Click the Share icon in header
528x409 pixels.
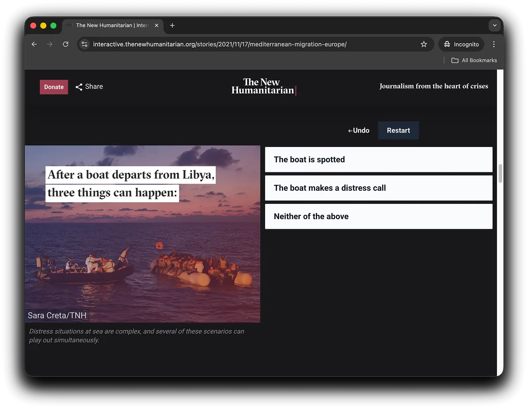point(79,87)
